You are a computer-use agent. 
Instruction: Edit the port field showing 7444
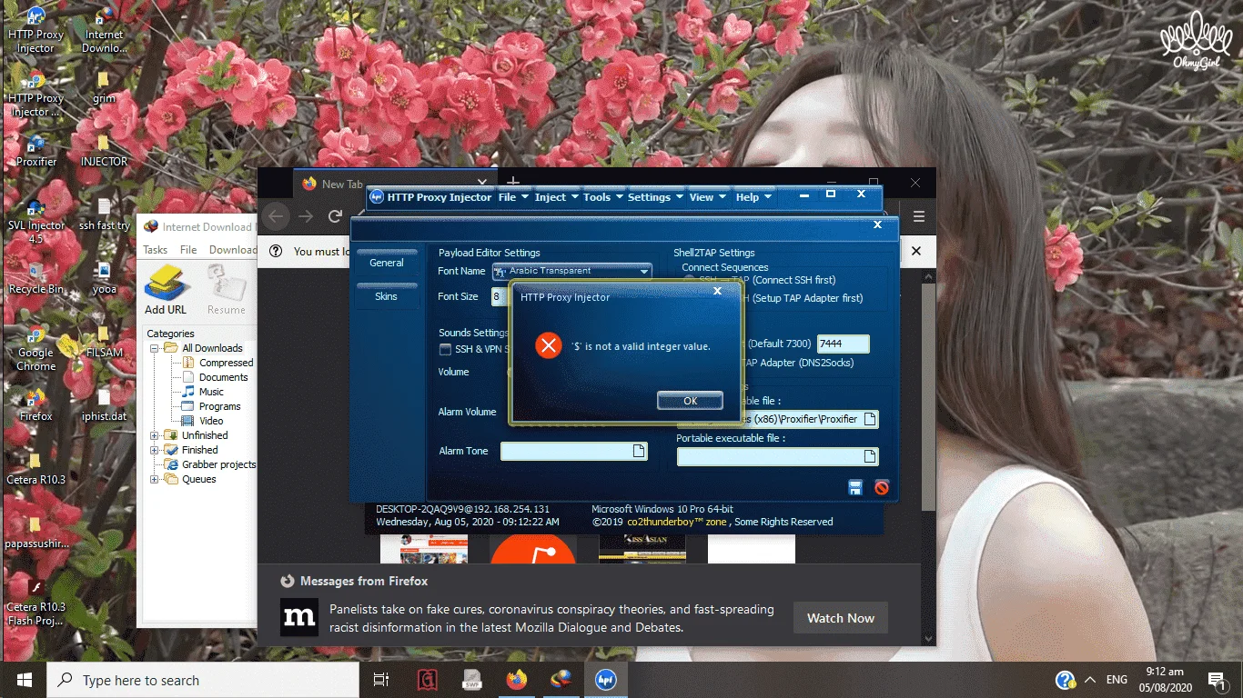click(843, 344)
